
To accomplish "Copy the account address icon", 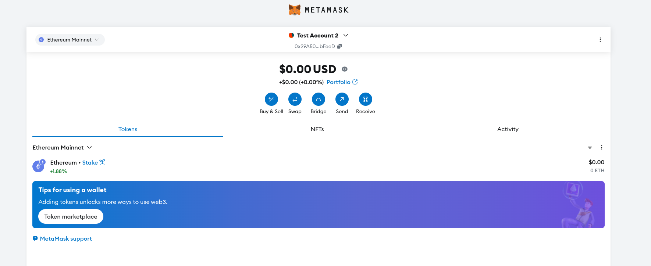I will [339, 46].
